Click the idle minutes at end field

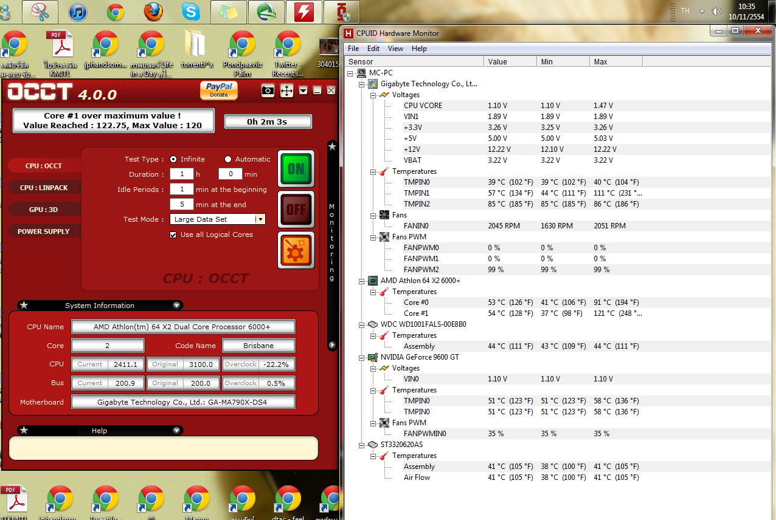click(181, 205)
